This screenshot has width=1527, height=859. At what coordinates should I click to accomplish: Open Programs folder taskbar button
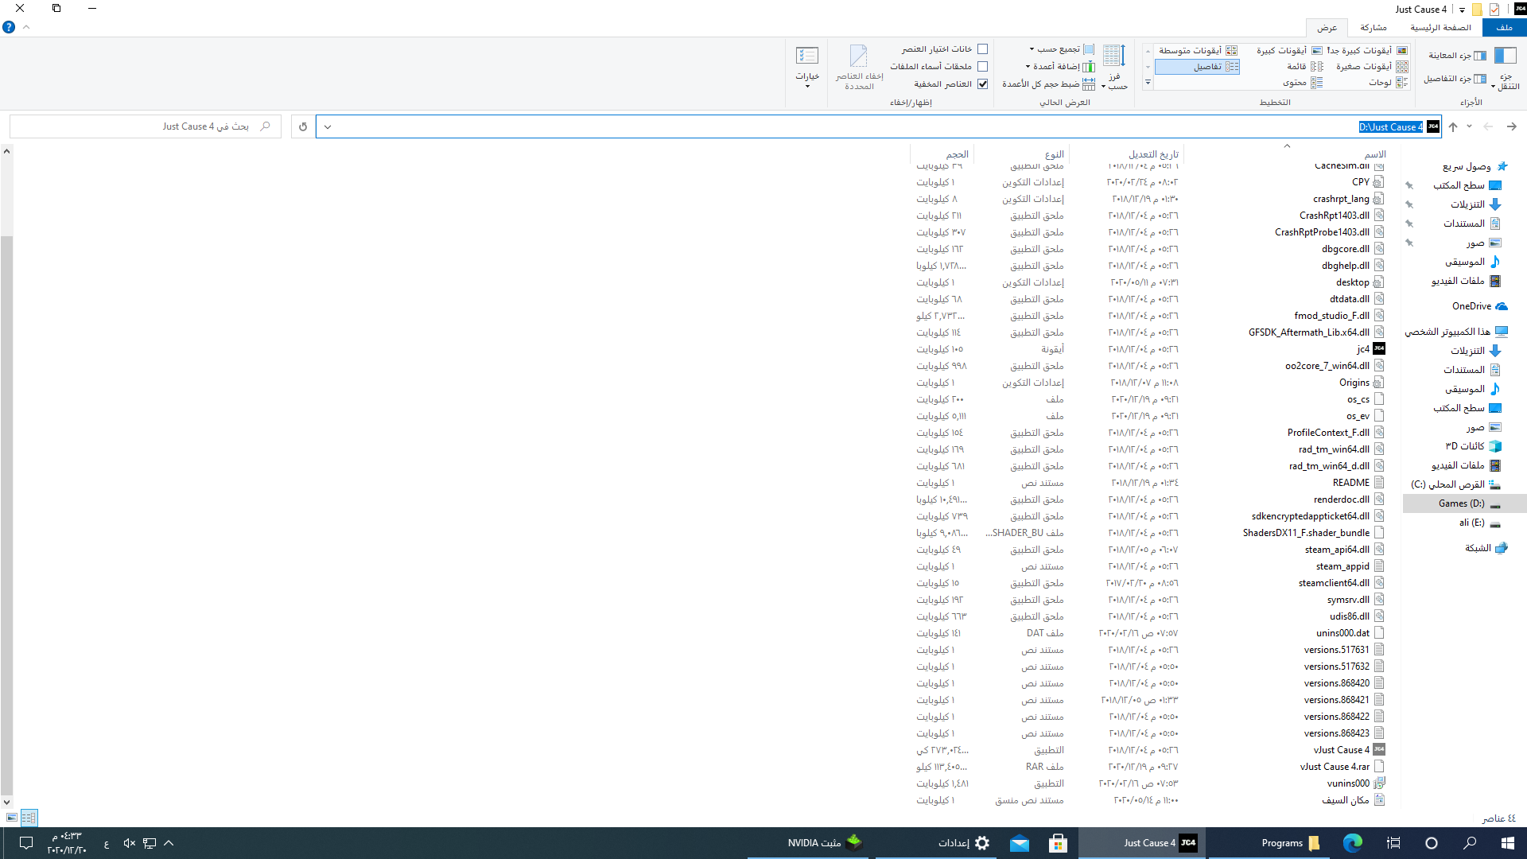point(1271,843)
